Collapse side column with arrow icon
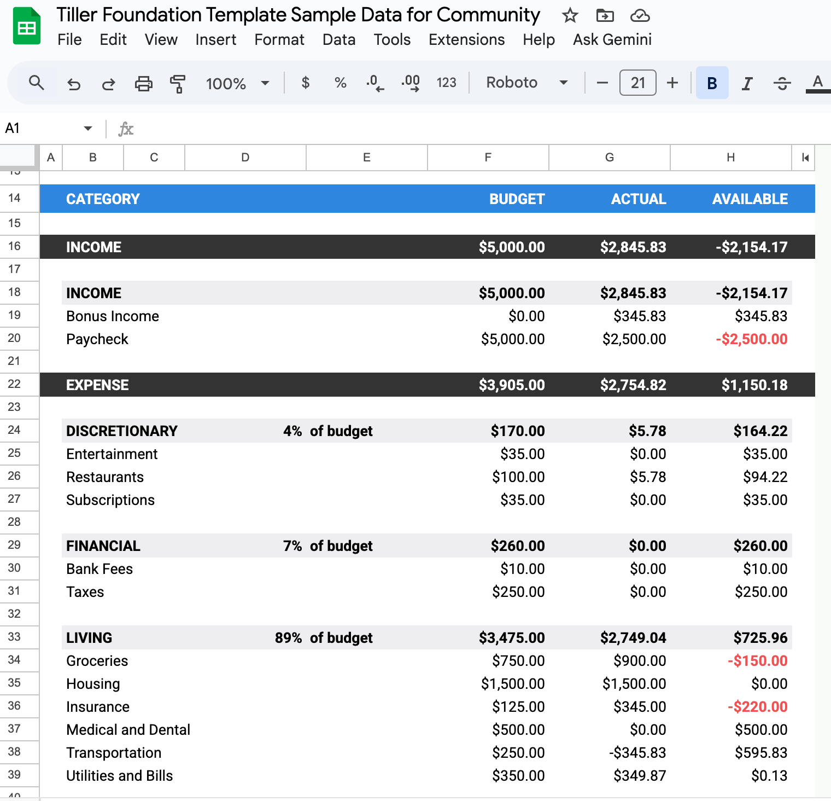The height and width of the screenshot is (801, 831). click(805, 158)
